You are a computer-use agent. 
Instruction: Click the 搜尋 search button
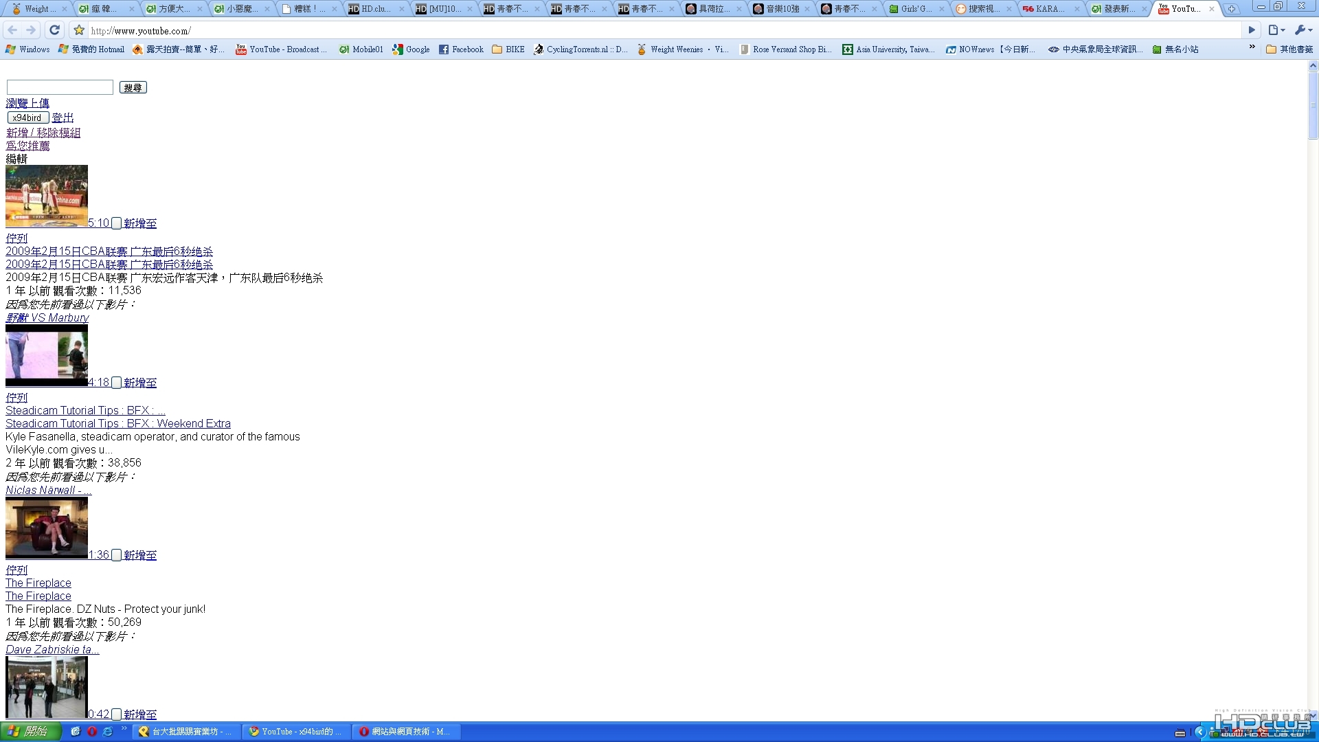(133, 87)
